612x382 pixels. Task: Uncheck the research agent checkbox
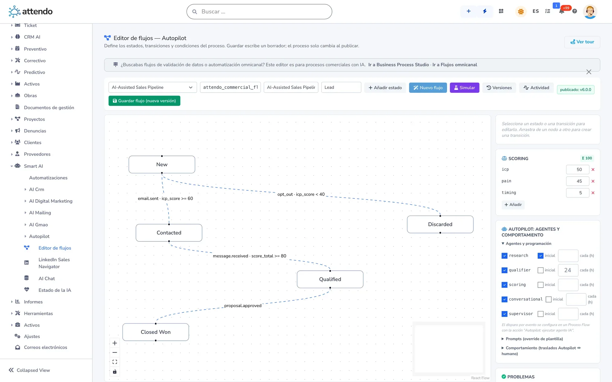click(x=504, y=256)
